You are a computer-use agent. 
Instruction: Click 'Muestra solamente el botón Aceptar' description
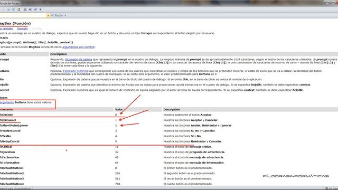pyautogui.click(x=187, y=115)
